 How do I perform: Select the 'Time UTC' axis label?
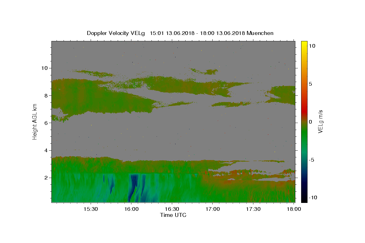point(173,215)
